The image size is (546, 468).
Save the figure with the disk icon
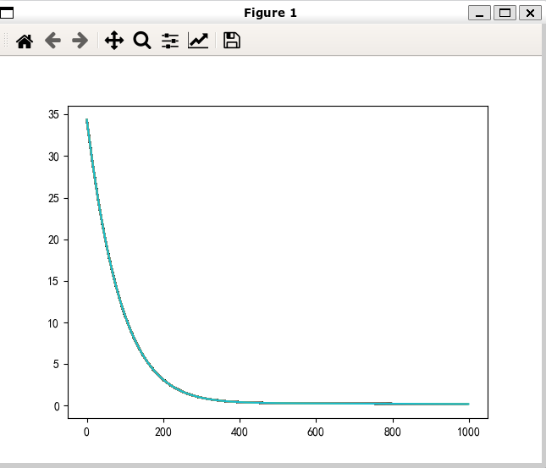(x=232, y=41)
